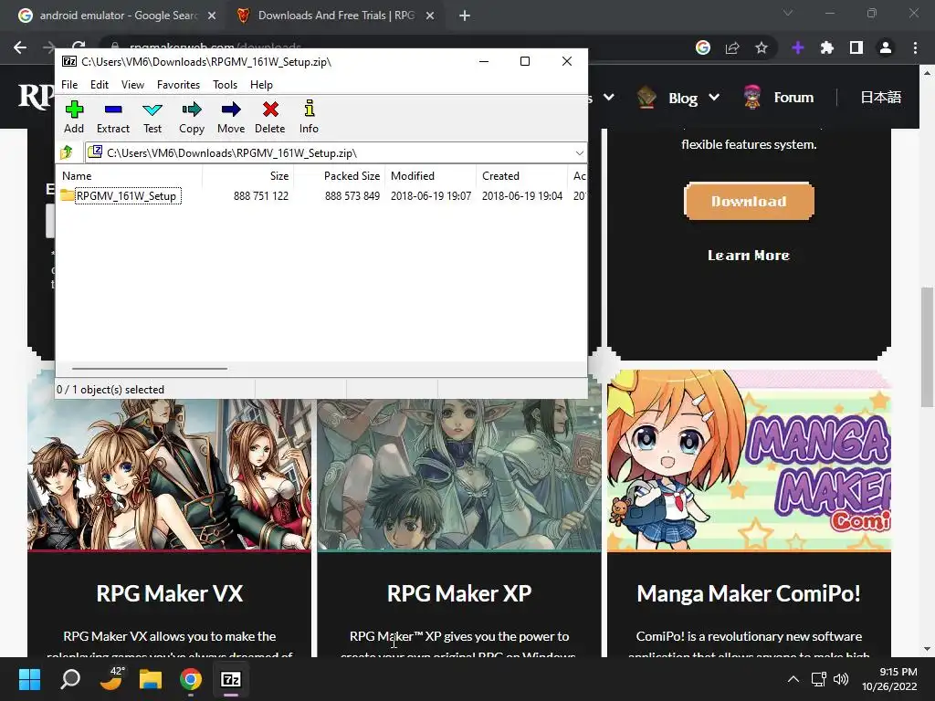
Task: Open the Chrome Extensions puzzle icon
Action: [x=827, y=47]
